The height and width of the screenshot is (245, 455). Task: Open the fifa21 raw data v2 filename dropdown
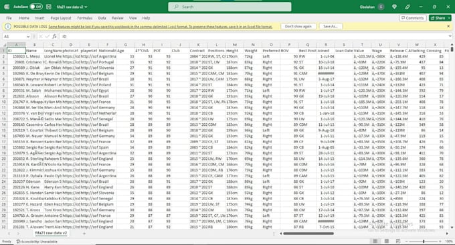coord(72,7)
